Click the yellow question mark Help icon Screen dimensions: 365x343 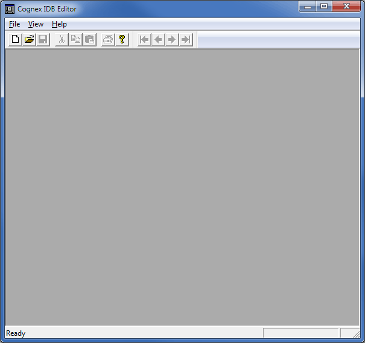click(122, 39)
